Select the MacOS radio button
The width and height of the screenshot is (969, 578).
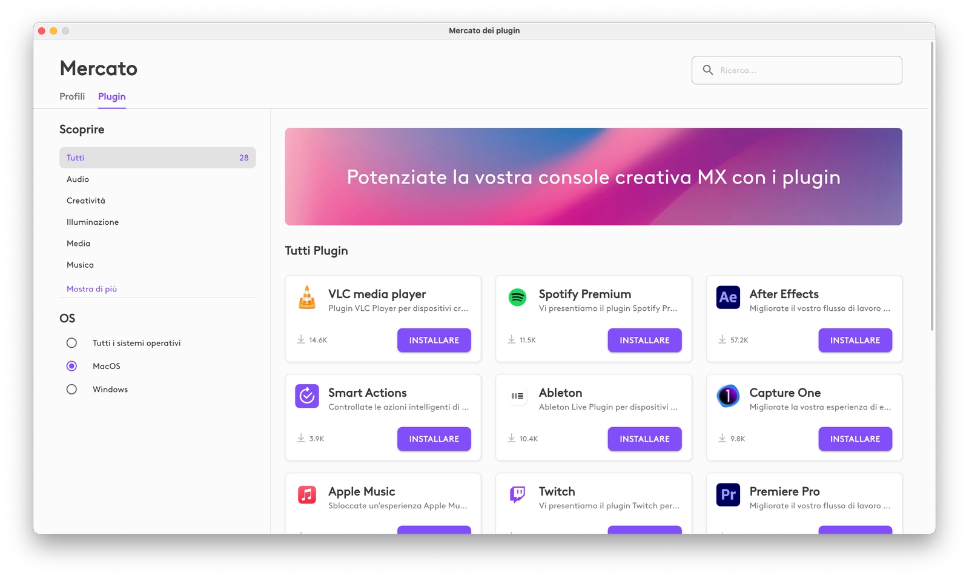coord(71,366)
